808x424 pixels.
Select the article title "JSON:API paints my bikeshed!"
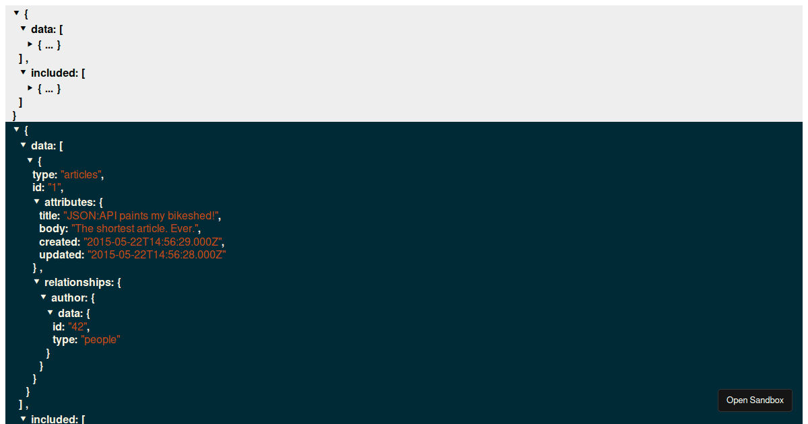click(141, 215)
